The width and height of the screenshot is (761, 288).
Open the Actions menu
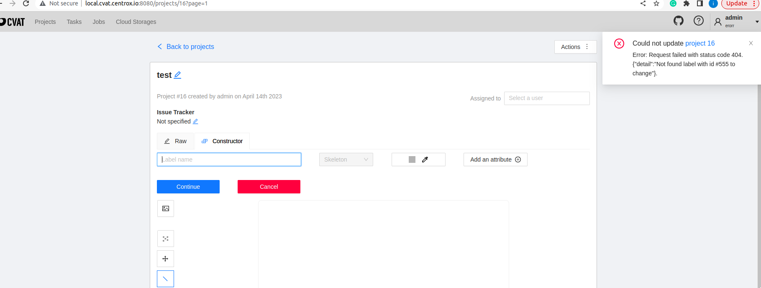tap(575, 47)
